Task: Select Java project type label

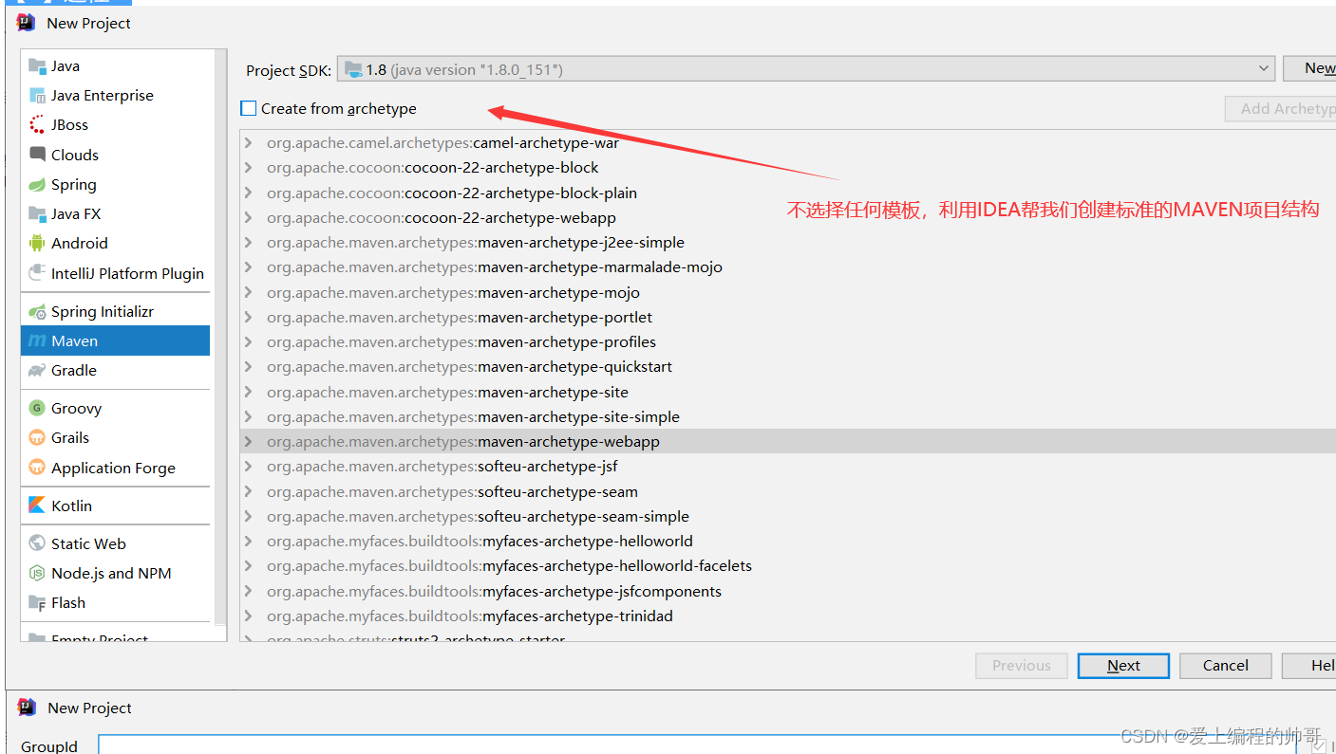Action: [x=66, y=65]
